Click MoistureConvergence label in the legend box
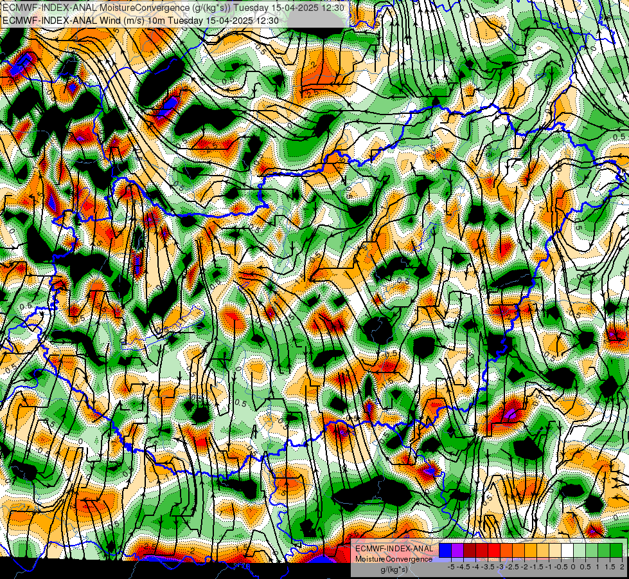Screen dimensions: 629x579 tap(394, 559)
